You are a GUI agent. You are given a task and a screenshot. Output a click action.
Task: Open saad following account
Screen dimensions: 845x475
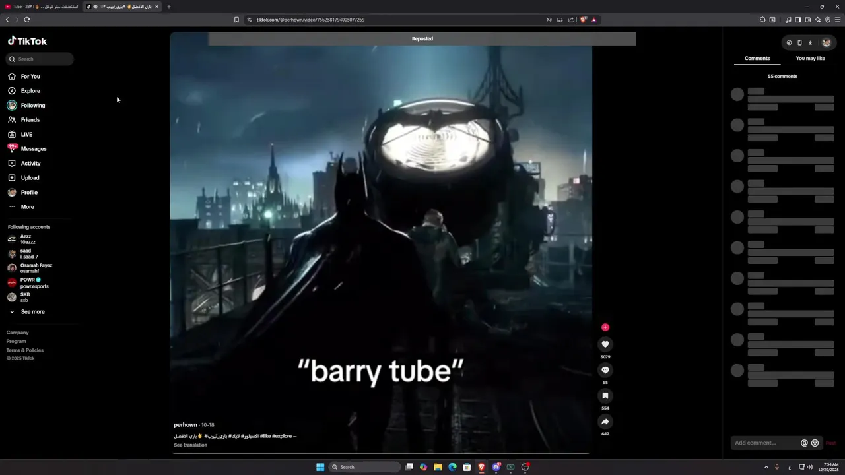pyautogui.click(x=23, y=254)
